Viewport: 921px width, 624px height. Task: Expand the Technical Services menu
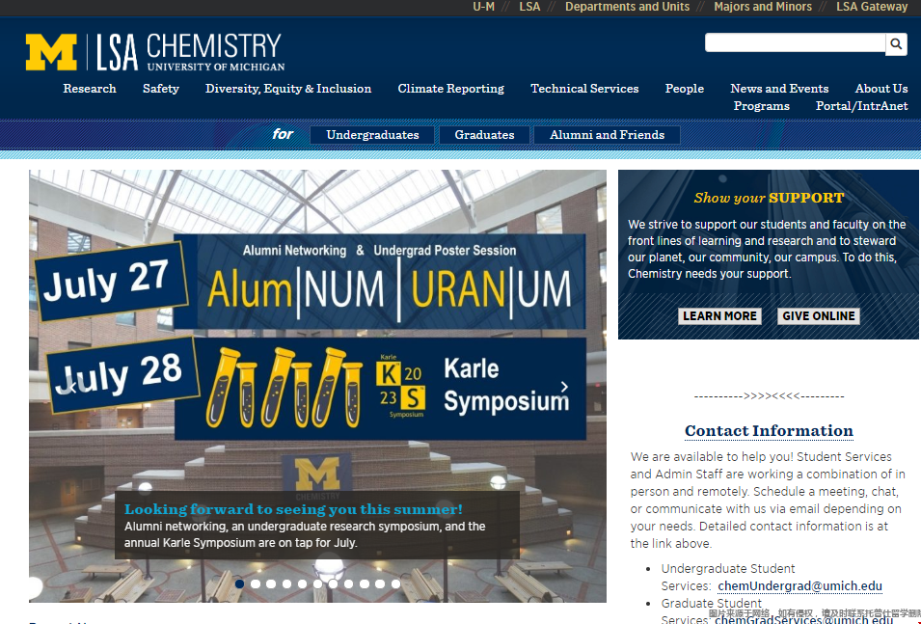click(584, 89)
